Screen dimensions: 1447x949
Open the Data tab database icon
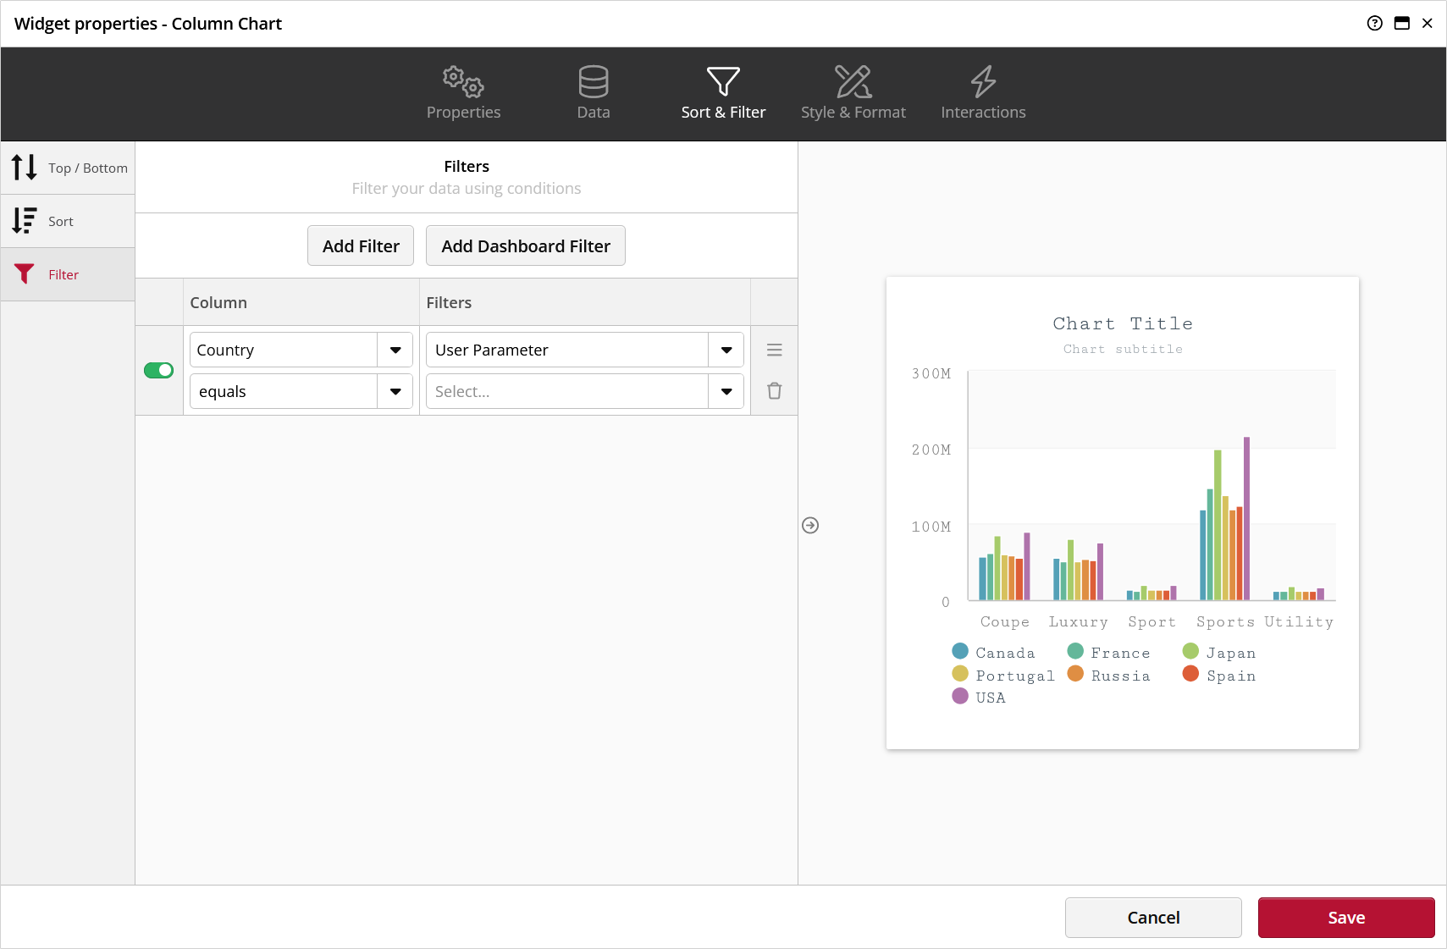coord(593,81)
